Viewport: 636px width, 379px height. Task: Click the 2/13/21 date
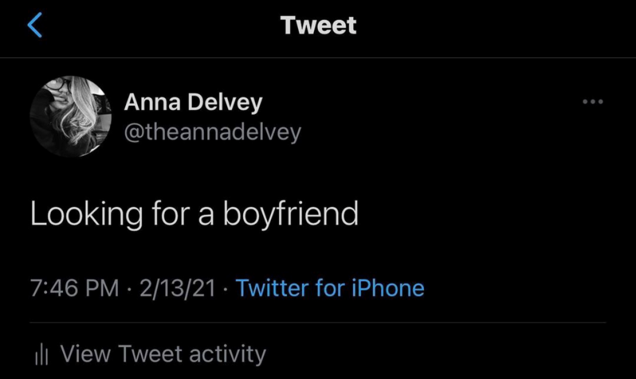177,288
